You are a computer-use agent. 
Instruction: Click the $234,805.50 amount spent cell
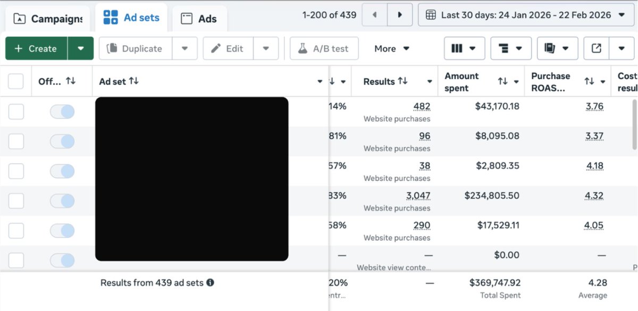pos(492,196)
